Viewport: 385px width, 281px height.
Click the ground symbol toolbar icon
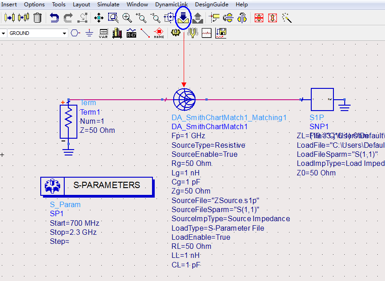[x=90, y=33]
